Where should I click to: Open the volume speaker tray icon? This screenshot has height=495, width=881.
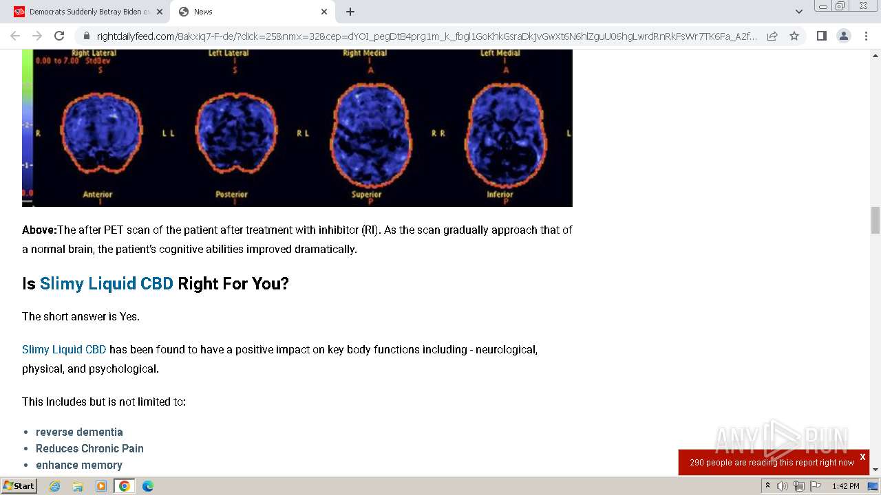click(x=783, y=486)
